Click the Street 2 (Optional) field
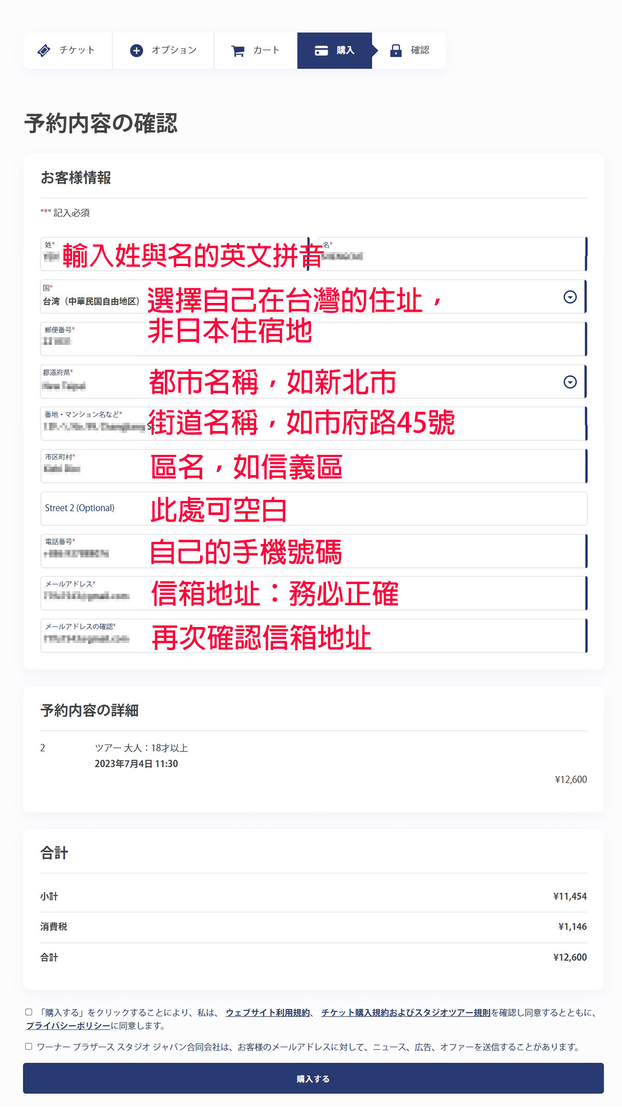This screenshot has width=622, height=1114. pos(313,508)
